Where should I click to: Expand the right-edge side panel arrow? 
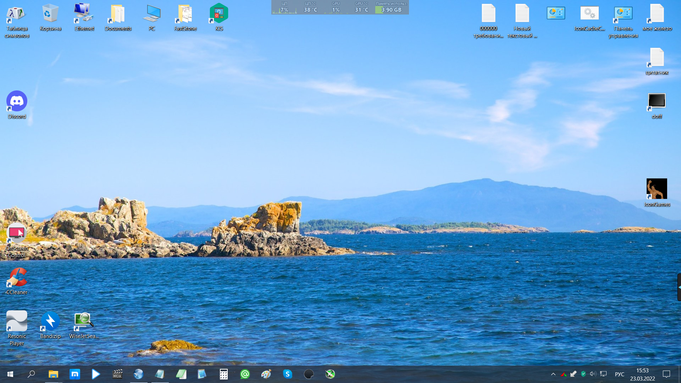click(x=679, y=287)
